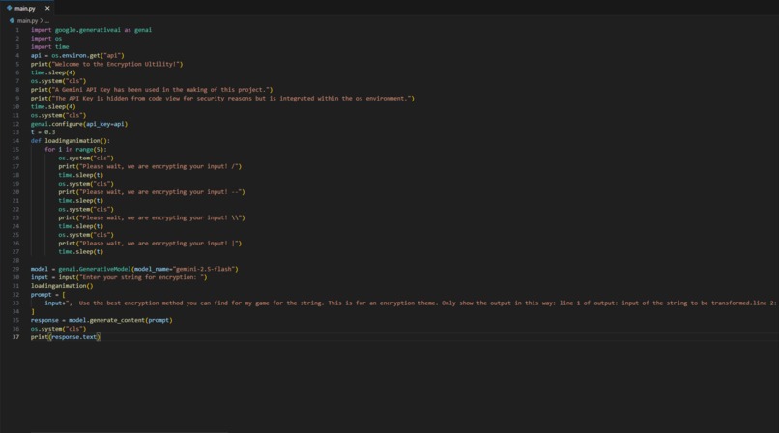This screenshot has height=433, width=779.
Task: Click line number 14 in the gutter
Action: click(x=15, y=141)
